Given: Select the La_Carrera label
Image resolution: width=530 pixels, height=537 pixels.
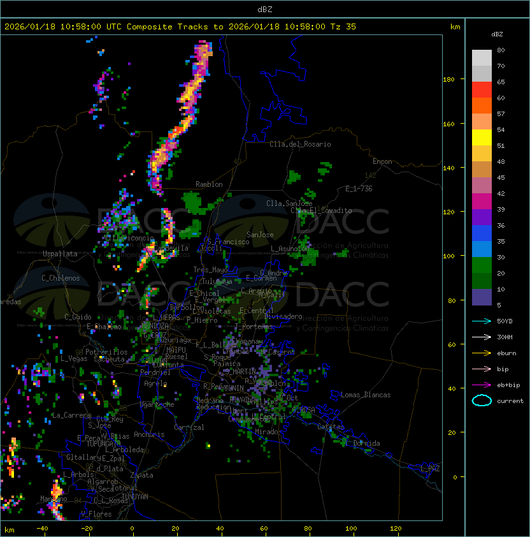Looking at the screenshot, I should click(71, 415).
